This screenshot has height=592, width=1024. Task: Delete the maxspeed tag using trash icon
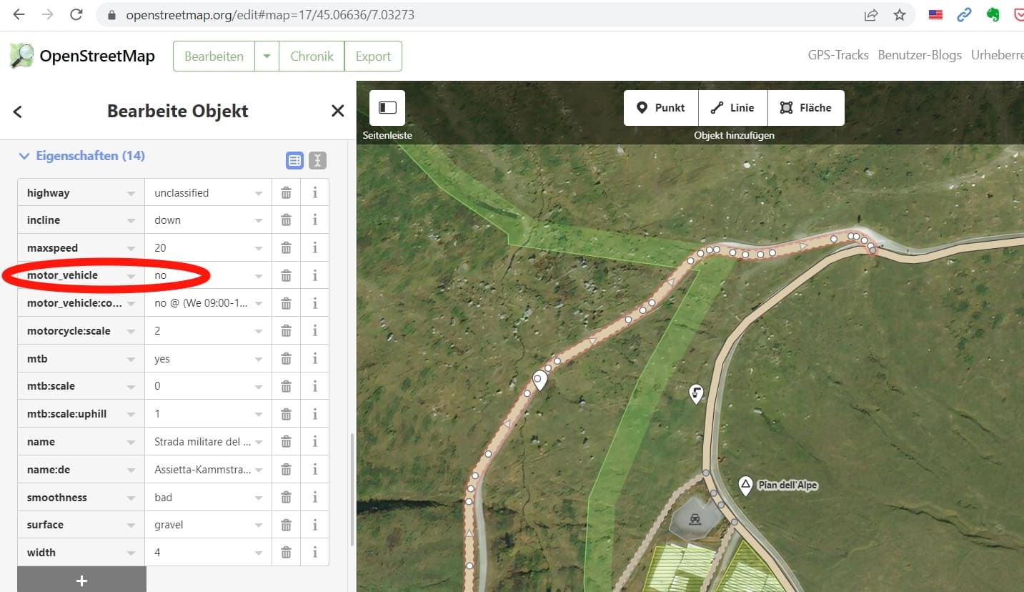(x=286, y=248)
